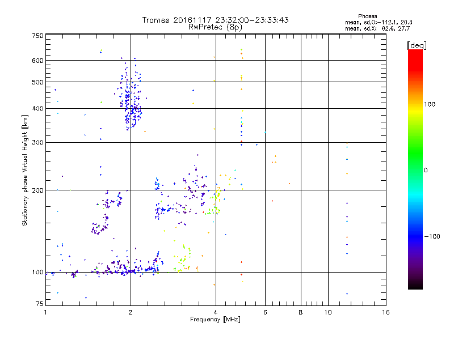Click the '[deg]' colorbar unit label

pyautogui.click(x=417, y=46)
